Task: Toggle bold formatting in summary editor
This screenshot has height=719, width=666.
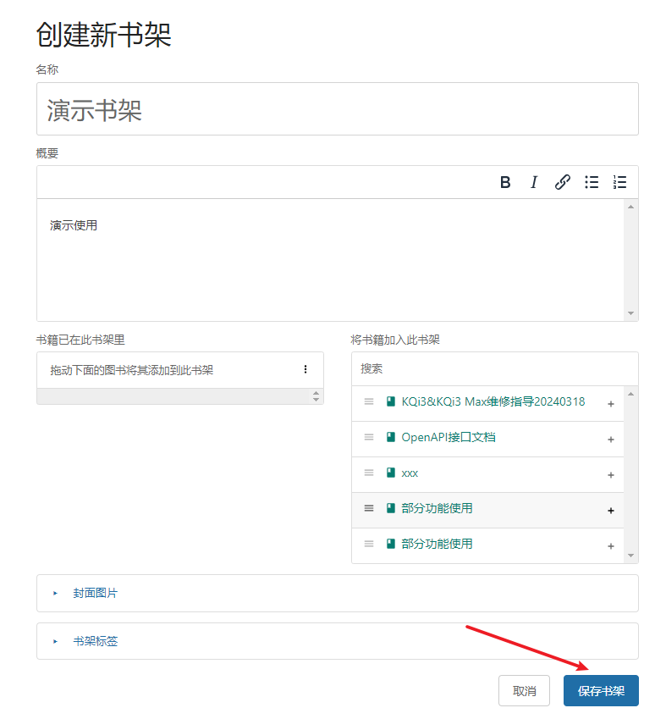Action: (x=505, y=182)
